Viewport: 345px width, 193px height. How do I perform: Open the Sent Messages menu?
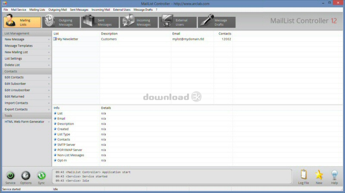(x=79, y=9)
